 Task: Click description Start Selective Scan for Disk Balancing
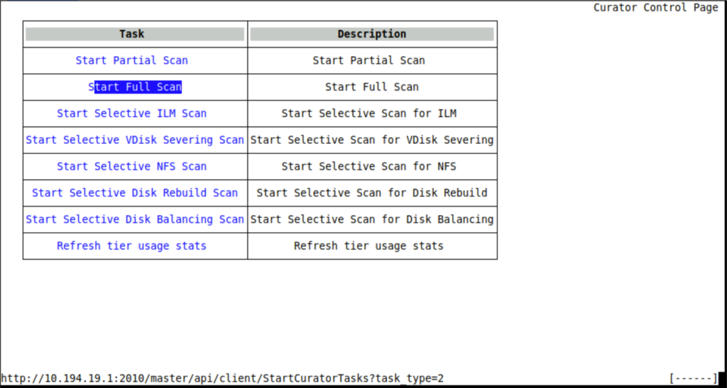pos(371,219)
